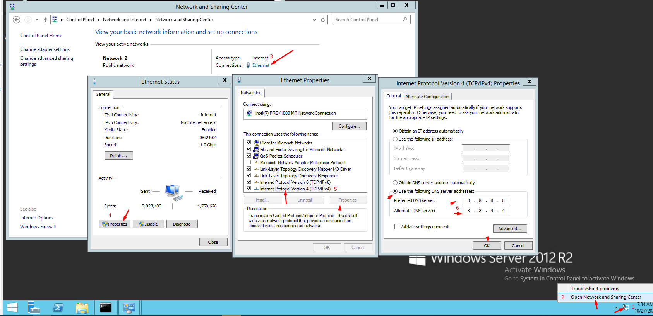Screen dimensions: 653x316
Task: Click the Back arrow in Network and Sharing Center
Action: tap(16, 20)
